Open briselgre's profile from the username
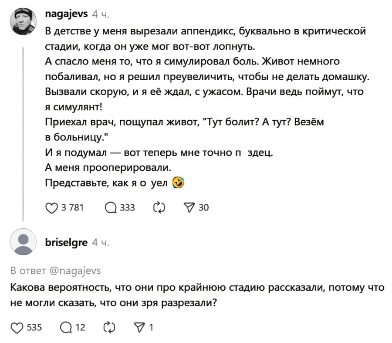Screen dimensions: 392x343 point(66,242)
